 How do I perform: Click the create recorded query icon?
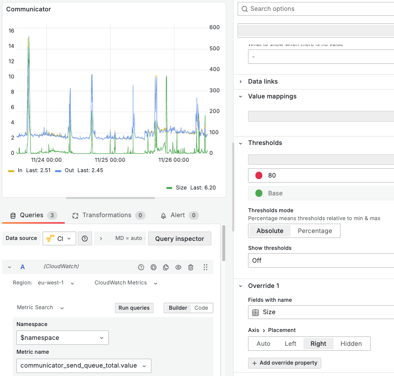[x=153, y=267]
